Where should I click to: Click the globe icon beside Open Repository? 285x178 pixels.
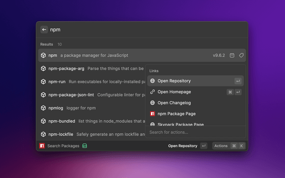[x=152, y=81]
